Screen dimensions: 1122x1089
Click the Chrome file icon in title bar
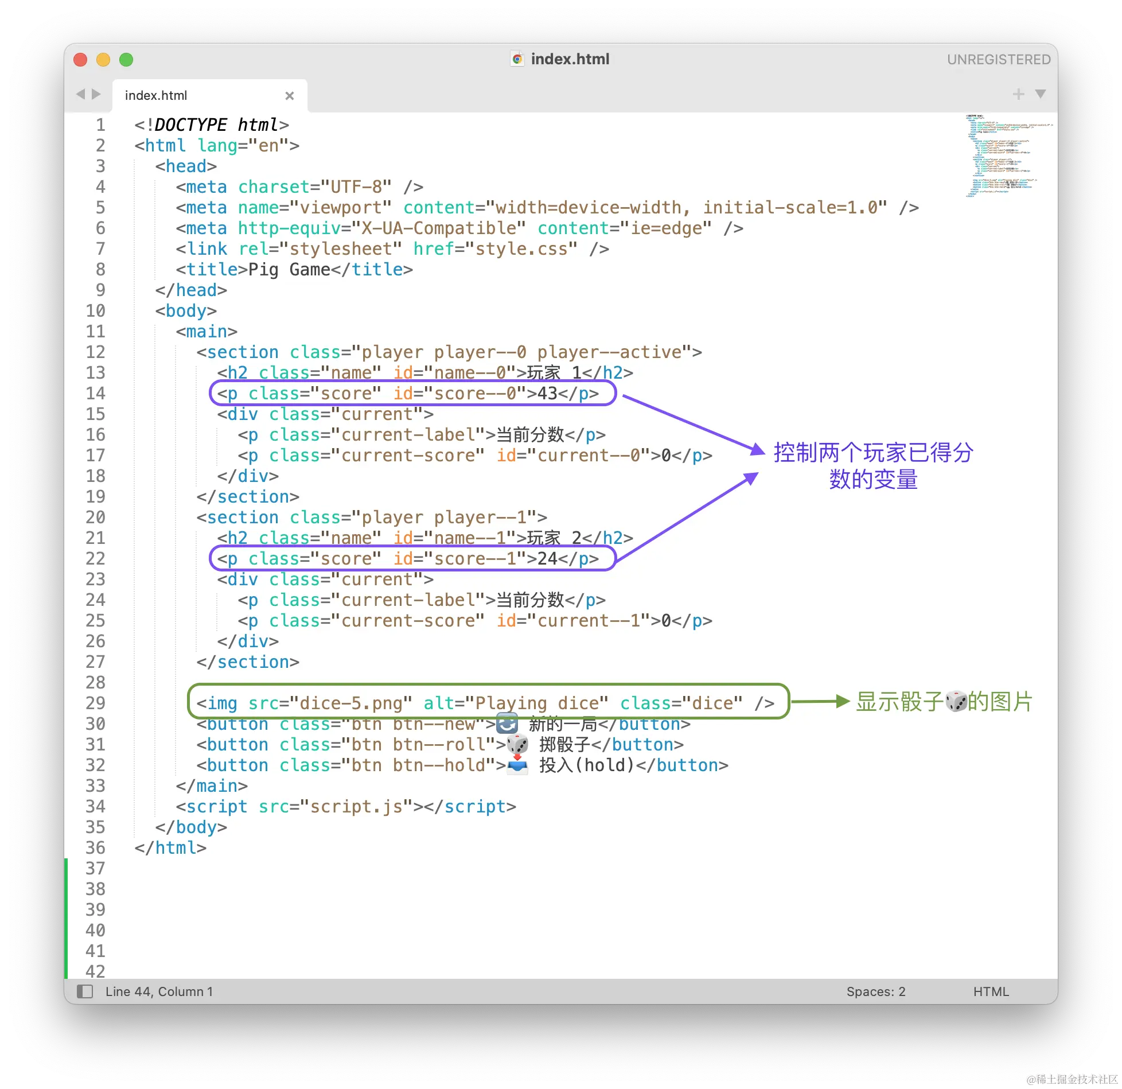(517, 59)
